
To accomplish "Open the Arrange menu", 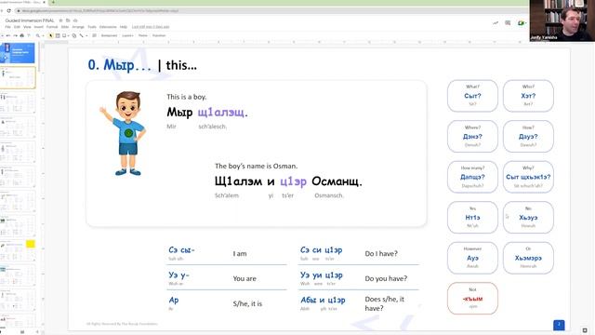I will (78, 27).
